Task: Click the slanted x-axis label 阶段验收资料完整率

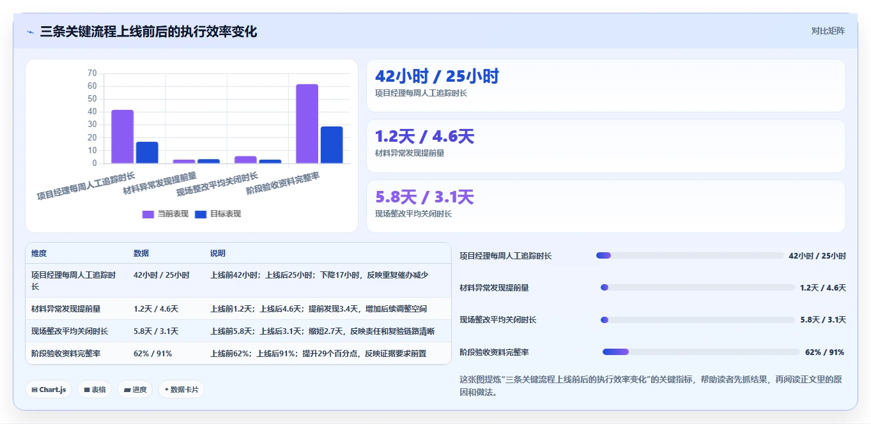Action: pyautogui.click(x=283, y=183)
